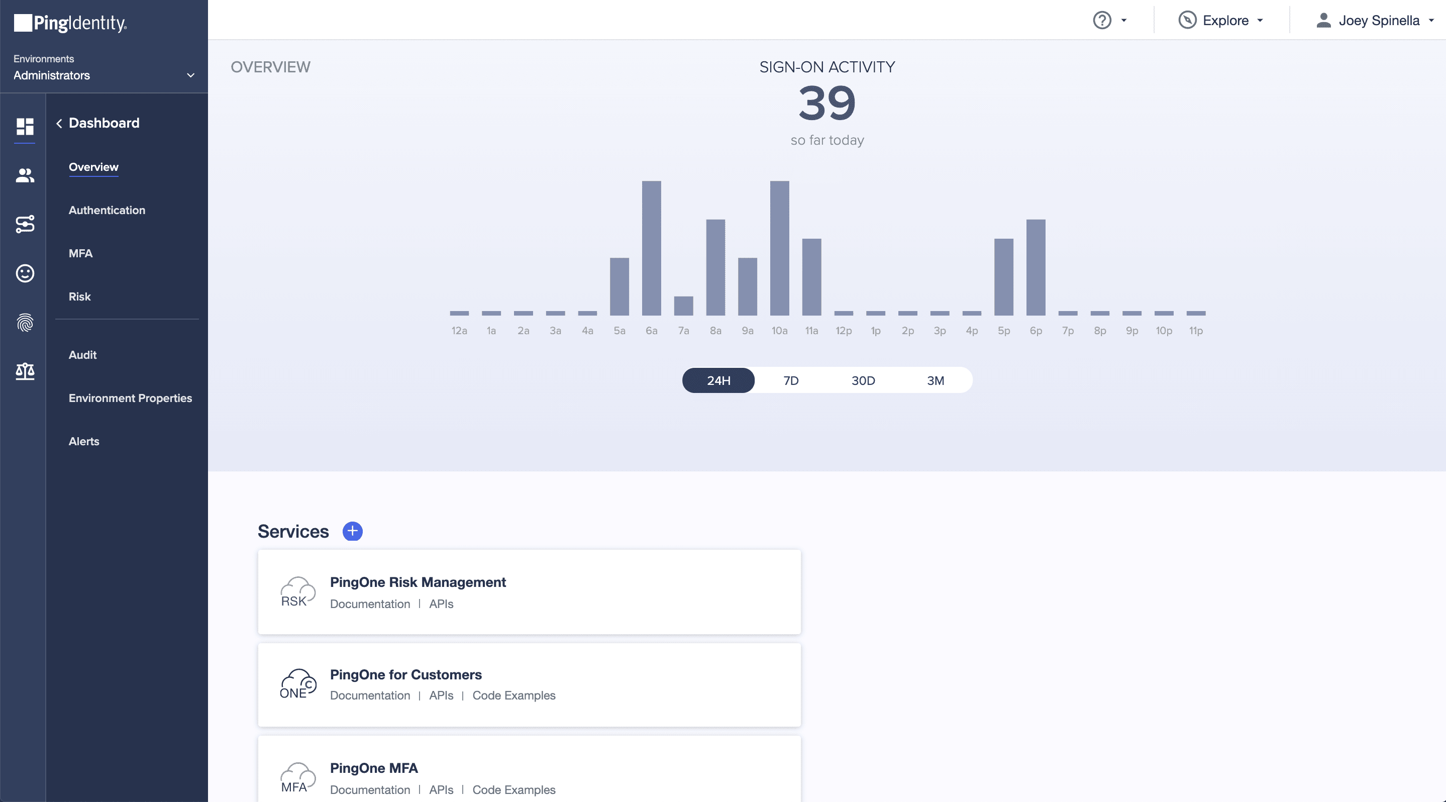1446x802 pixels.
Task: Click the PingIdentity logo
Action: (x=70, y=23)
